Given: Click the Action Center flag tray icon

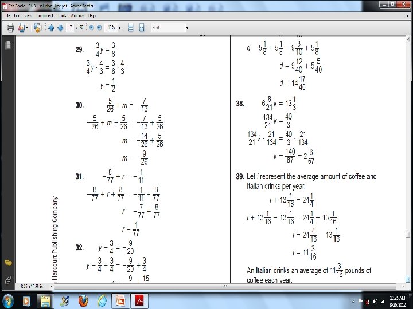Looking at the screenshot, I should point(361,302).
